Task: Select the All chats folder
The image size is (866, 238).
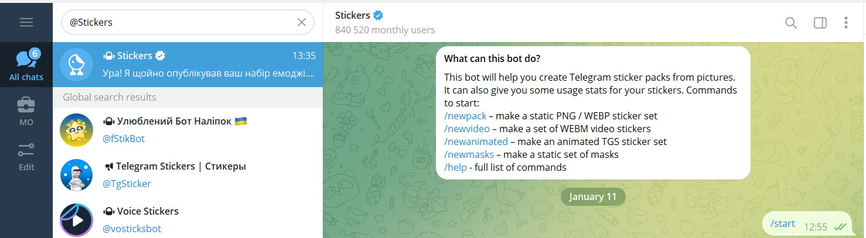Action: point(26,65)
